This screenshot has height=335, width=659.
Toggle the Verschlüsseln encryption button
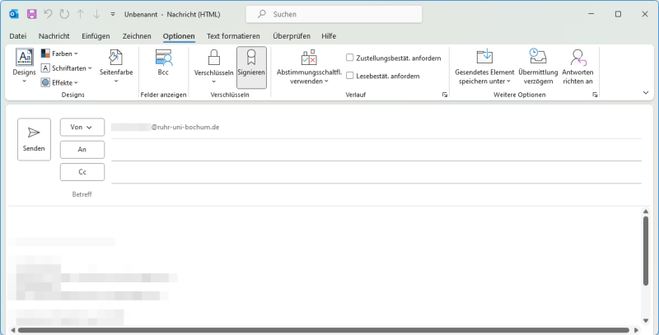pos(213,66)
